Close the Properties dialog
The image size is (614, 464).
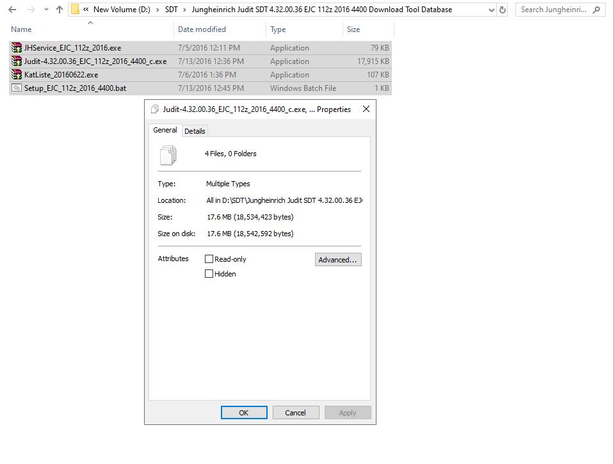point(366,109)
